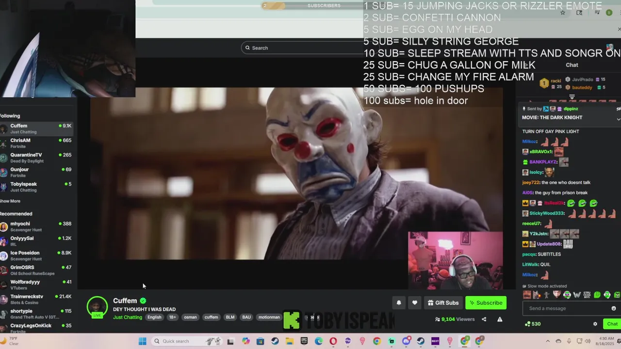Select the 18+ tag
This screenshot has width=621, height=349.
tap(172, 317)
